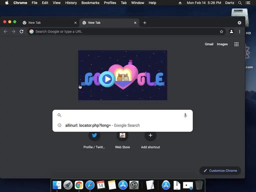This screenshot has width=256, height=192.
Task: Go back using the browser back arrow
Action: tap(5, 31)
